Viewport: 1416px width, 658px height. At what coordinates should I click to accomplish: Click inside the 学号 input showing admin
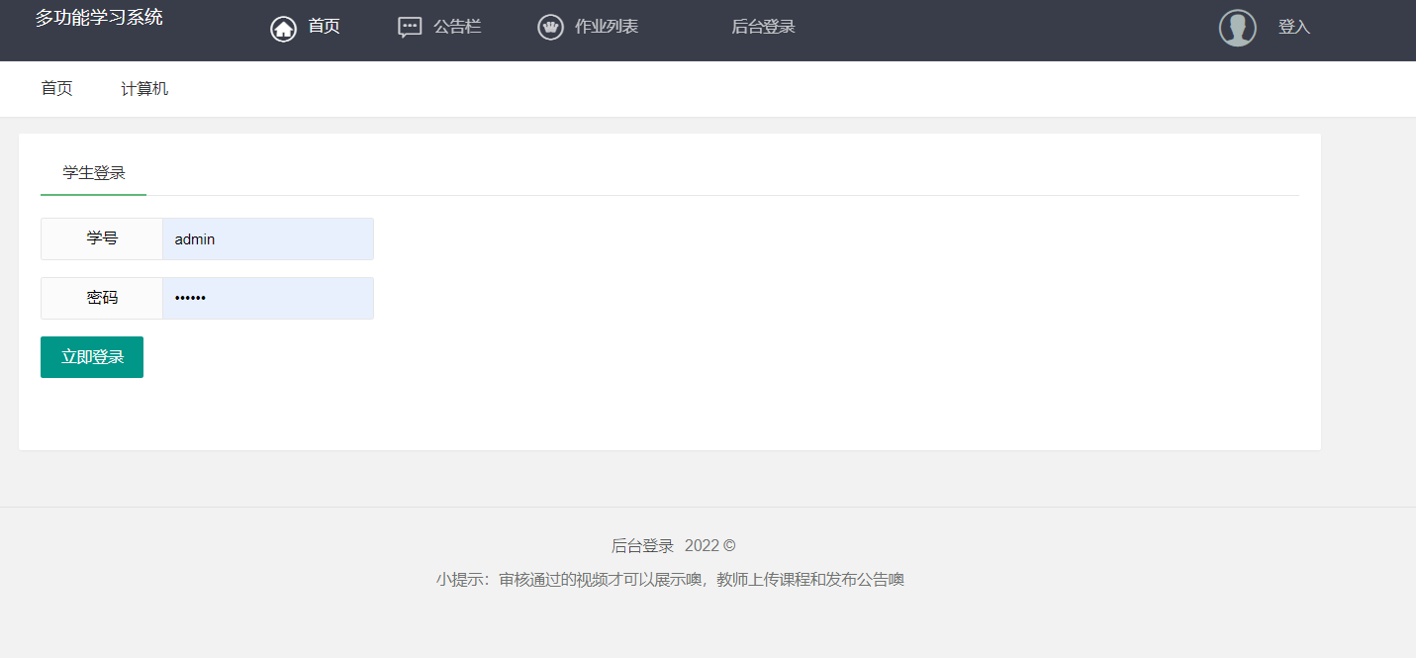point(267,238)
